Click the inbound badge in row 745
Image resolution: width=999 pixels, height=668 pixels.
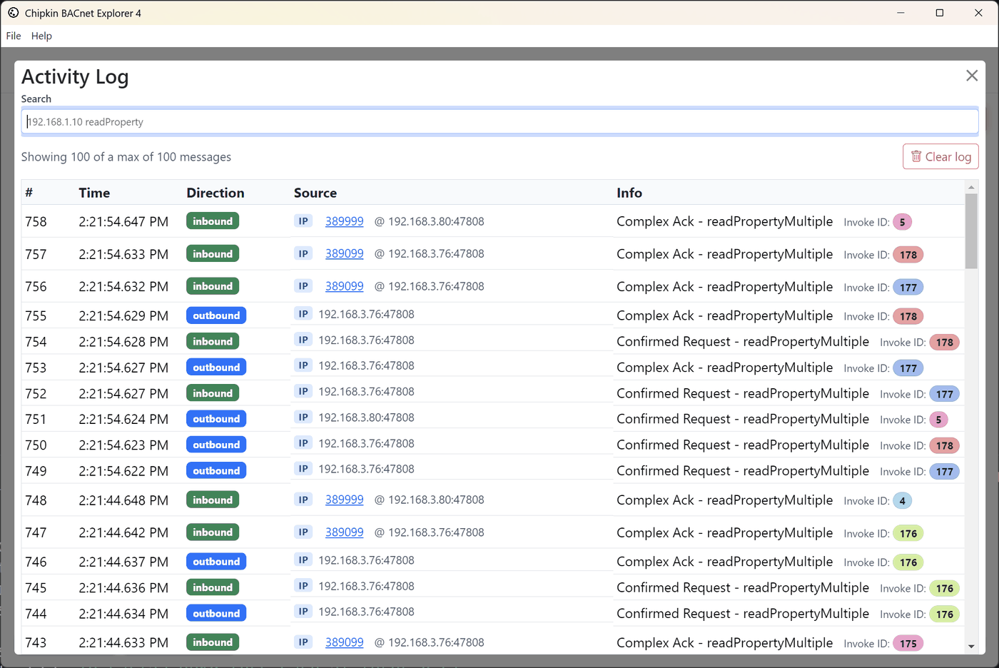213,587
